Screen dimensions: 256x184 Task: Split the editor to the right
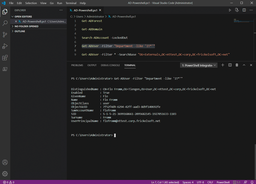pos(244,10)
